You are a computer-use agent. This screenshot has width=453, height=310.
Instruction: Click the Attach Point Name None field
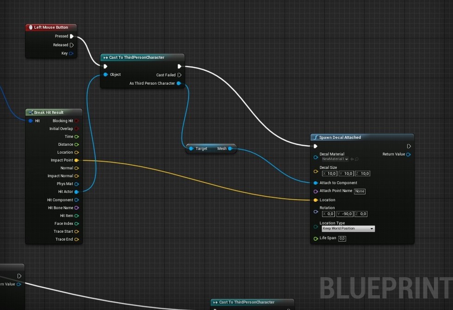pos(360,191)
